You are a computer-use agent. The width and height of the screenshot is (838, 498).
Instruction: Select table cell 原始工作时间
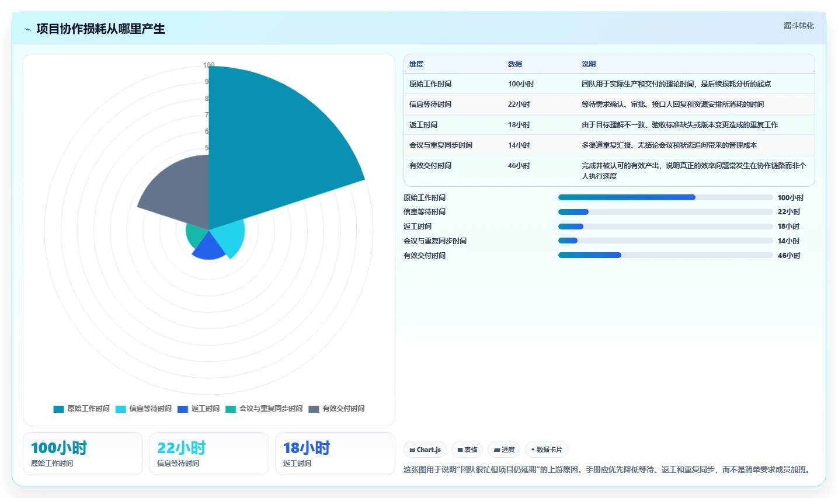[x=430, y=84]
